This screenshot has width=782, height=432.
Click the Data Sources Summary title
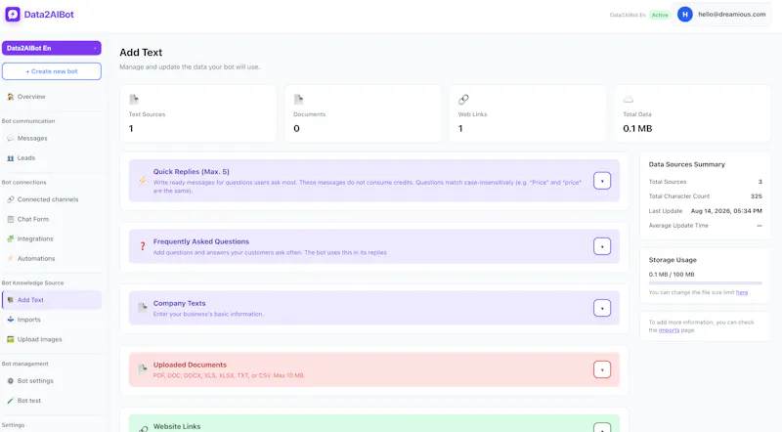(x=687, y=164)
